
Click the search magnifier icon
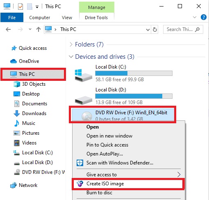click(x=197, y=29)
